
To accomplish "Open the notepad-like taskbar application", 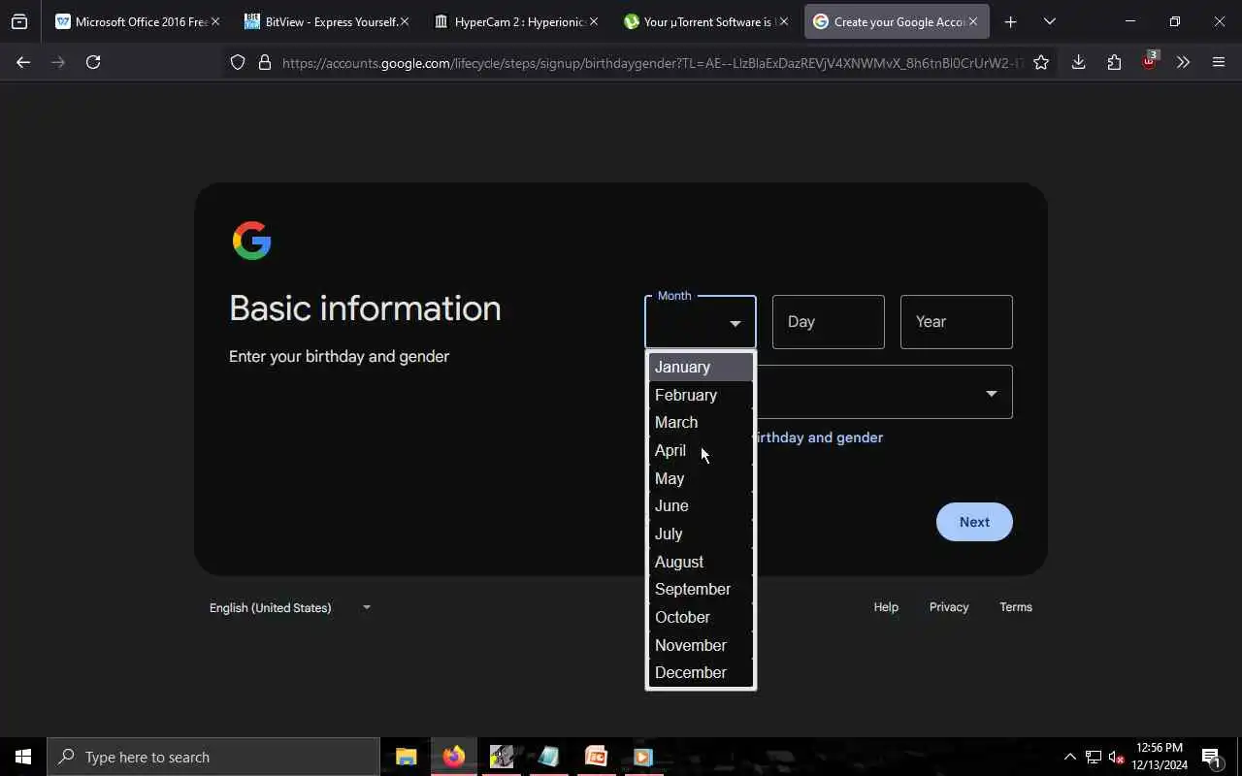I will [x=548, y=757].
